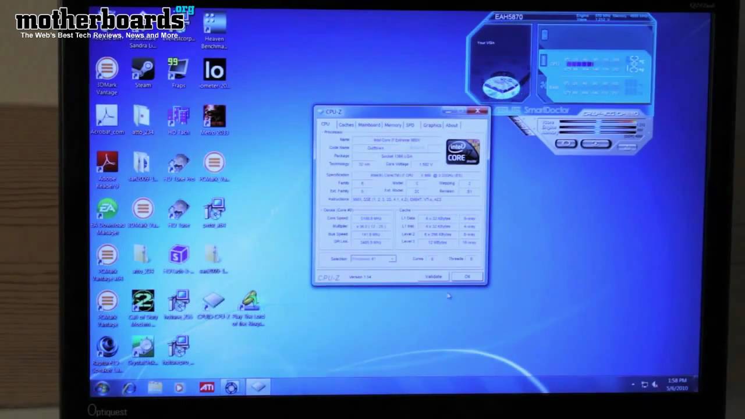Click the OK button in CPU-Z
Viewport: 745px width, 419px height.
[x=467, y=276]
